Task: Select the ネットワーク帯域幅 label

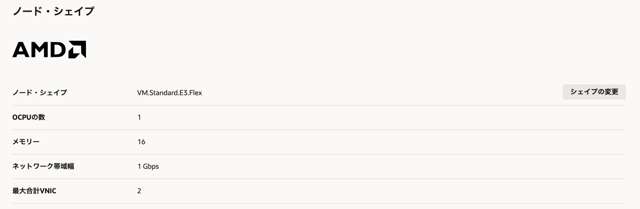Action: pos(43,166)
